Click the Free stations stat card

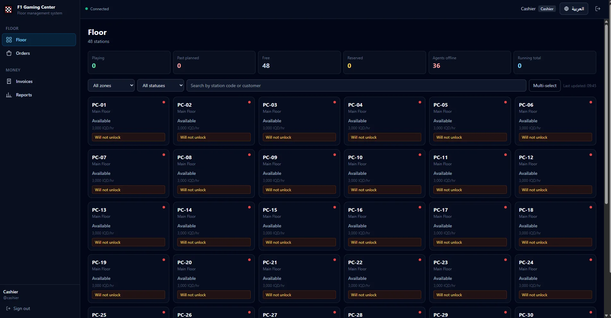pyautogui.click(x=299, y=62)
